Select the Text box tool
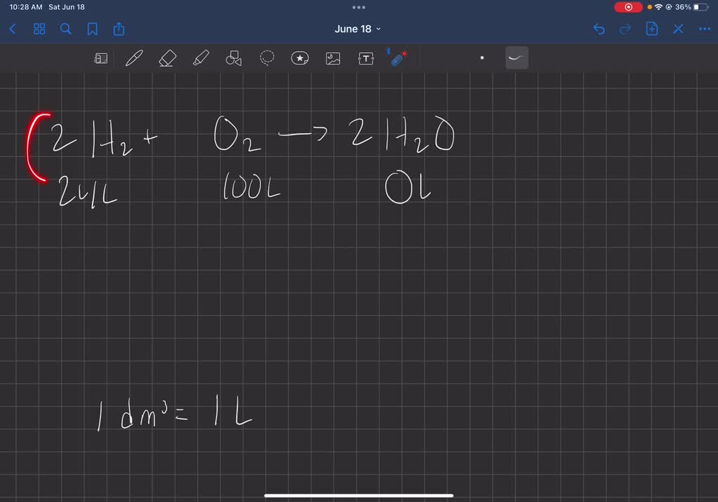The width and height of the screenshot is (718, 502). coord(366,58)
